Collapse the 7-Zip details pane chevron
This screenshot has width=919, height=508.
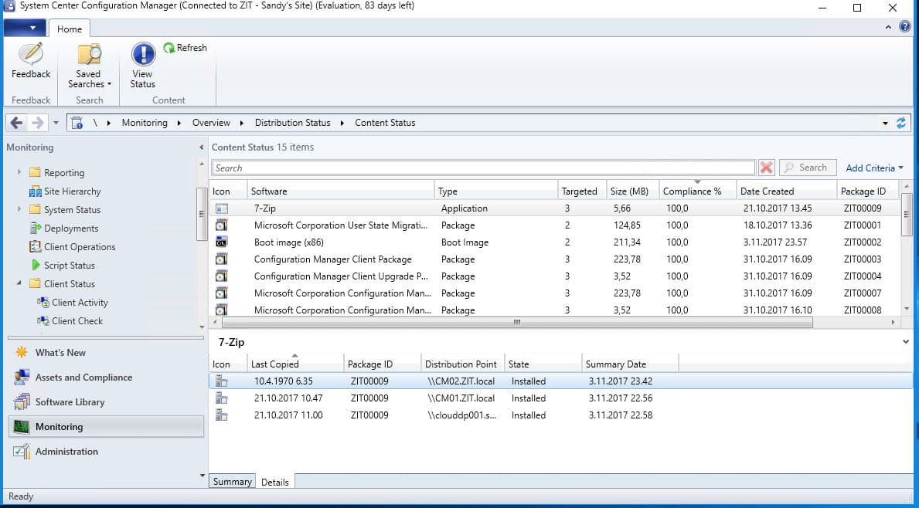click(906, 342)
